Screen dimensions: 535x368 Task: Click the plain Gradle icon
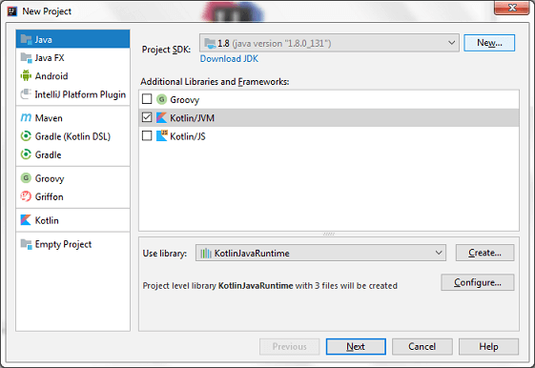pyautogui.click(x=26, y=154)
